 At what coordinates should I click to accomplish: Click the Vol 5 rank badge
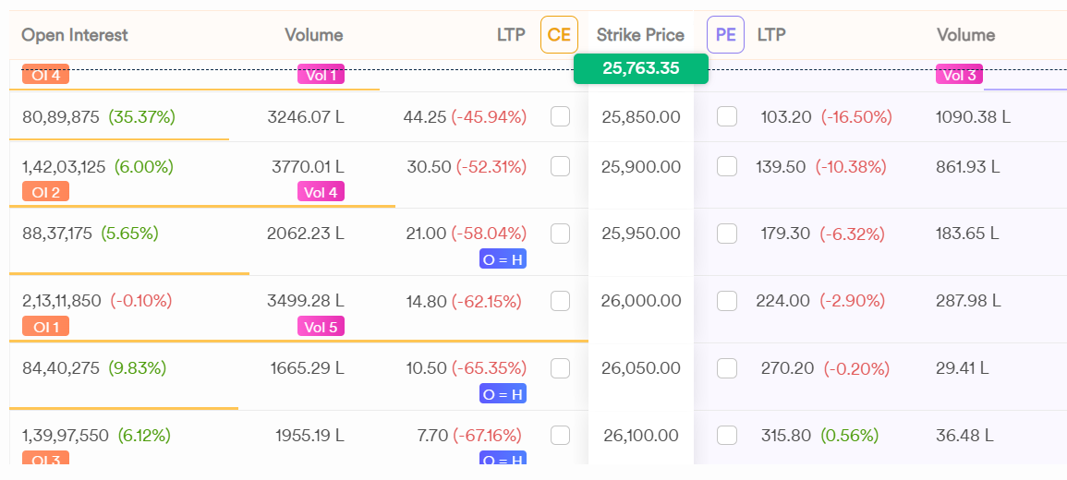tap(321, 327)
